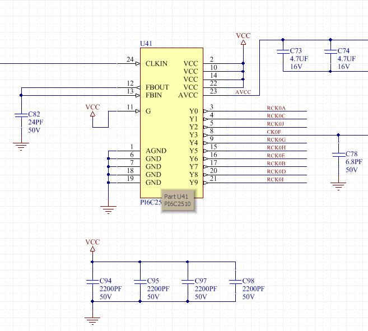Click the Y0 output pin name
The height and width of the screenshot is (331, 368).
pyautogui.click(x=194, y=111)
